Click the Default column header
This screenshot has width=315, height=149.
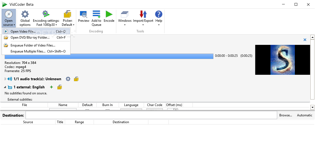click(87, 105)
